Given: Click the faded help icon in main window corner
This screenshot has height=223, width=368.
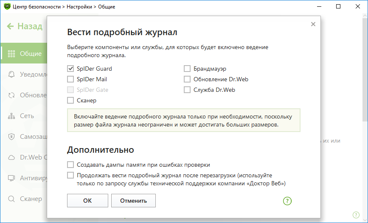Looking at the screenshot, I should tap(356, 215).
